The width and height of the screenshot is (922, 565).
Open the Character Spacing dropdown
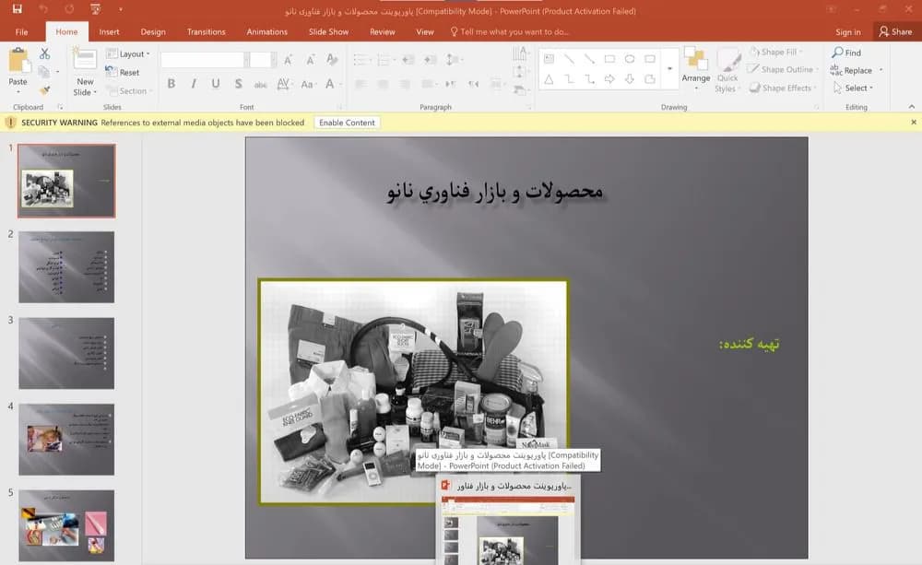click(285, 84)
